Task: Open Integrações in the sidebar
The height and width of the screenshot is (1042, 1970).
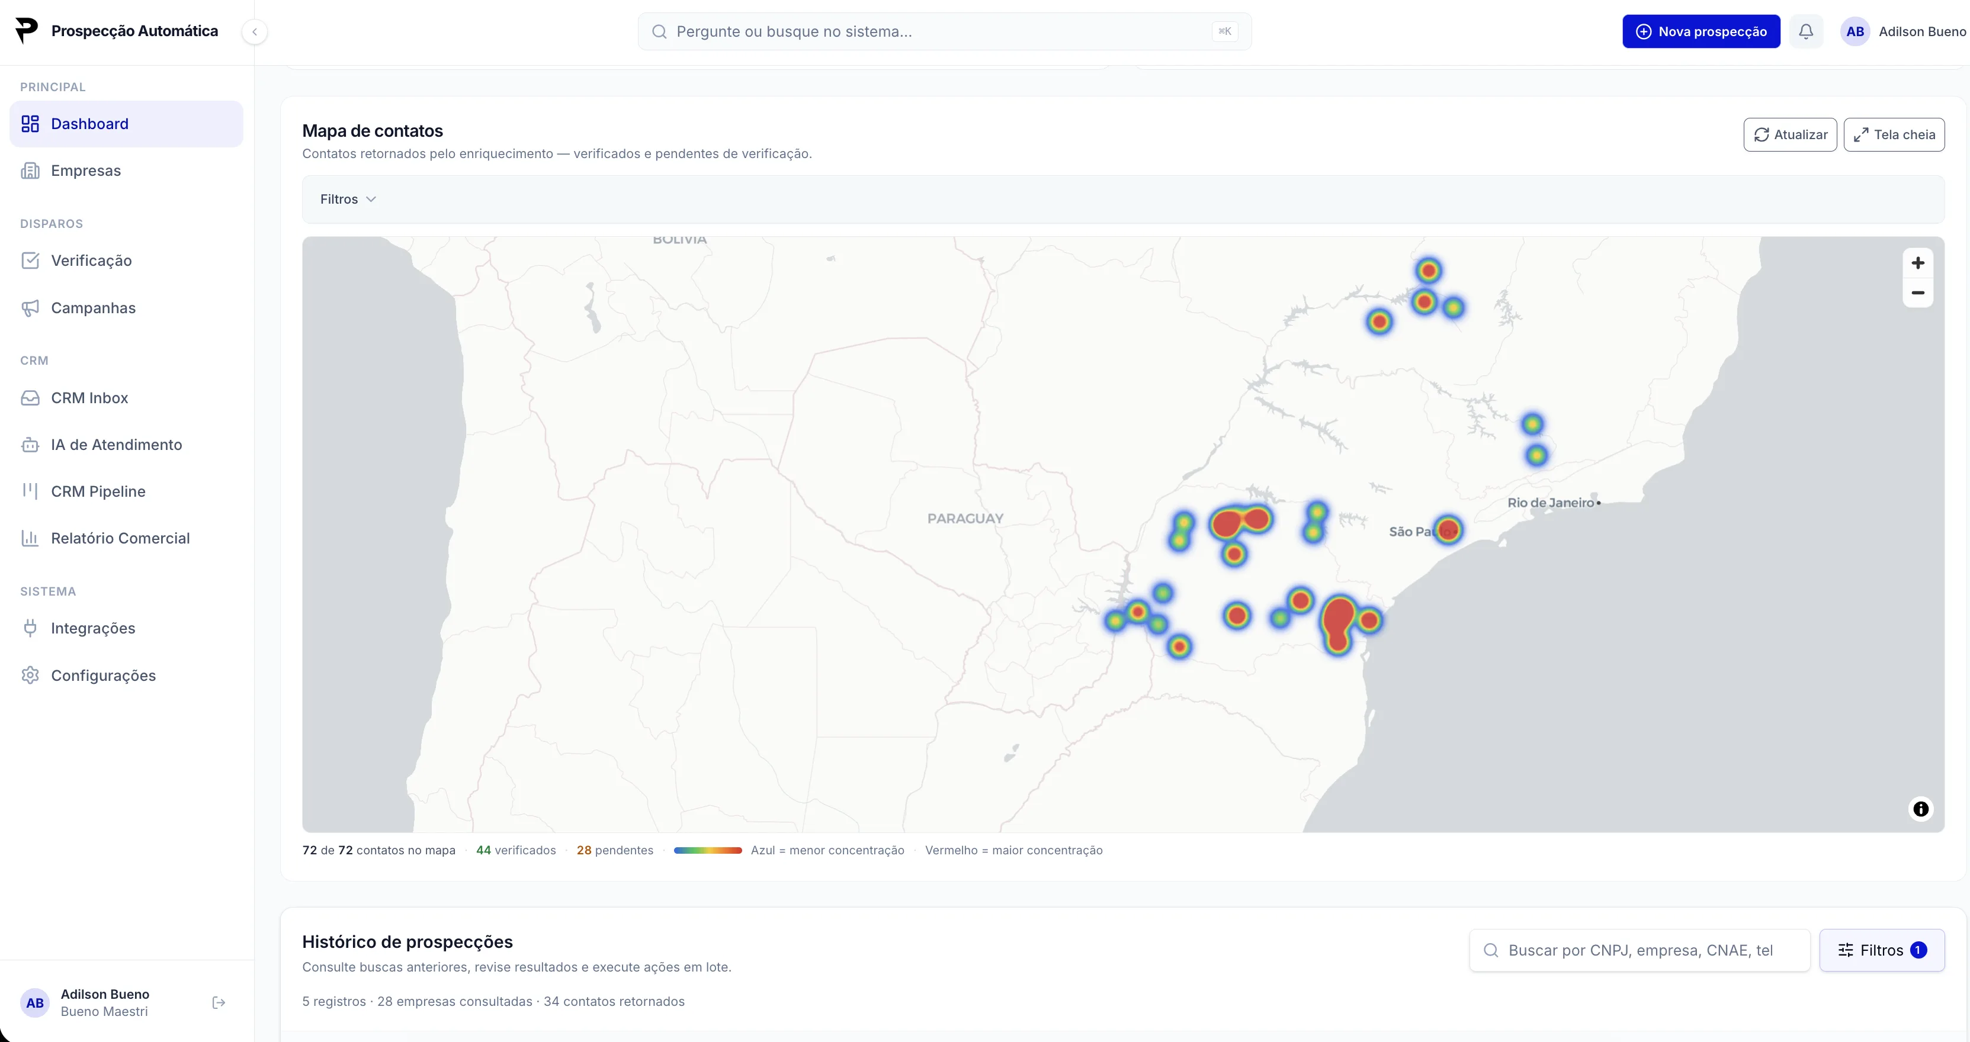Action: [x=126, y=628]
